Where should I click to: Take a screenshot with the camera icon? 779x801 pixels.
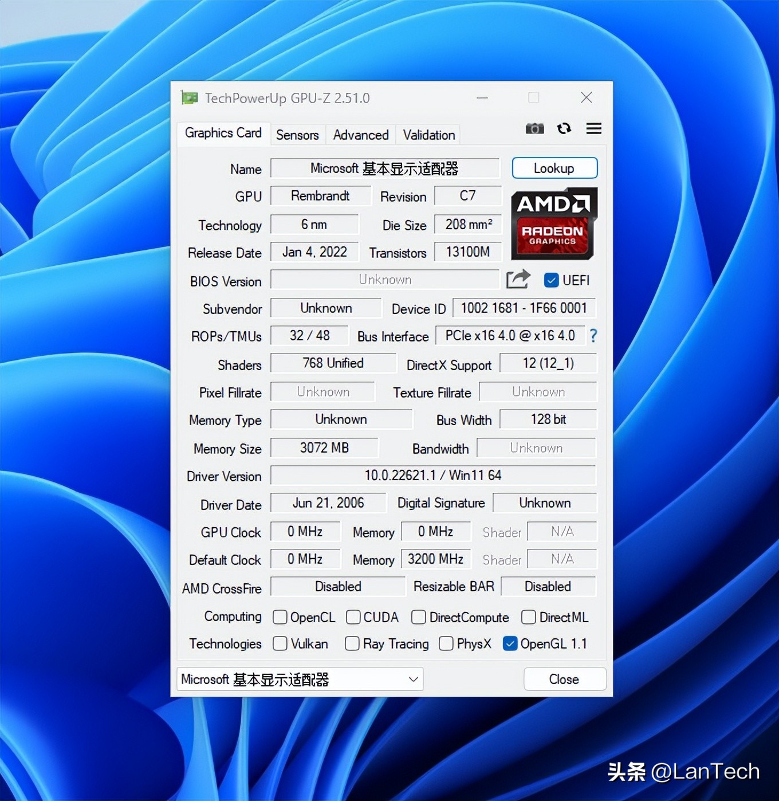tap(534, 128)
